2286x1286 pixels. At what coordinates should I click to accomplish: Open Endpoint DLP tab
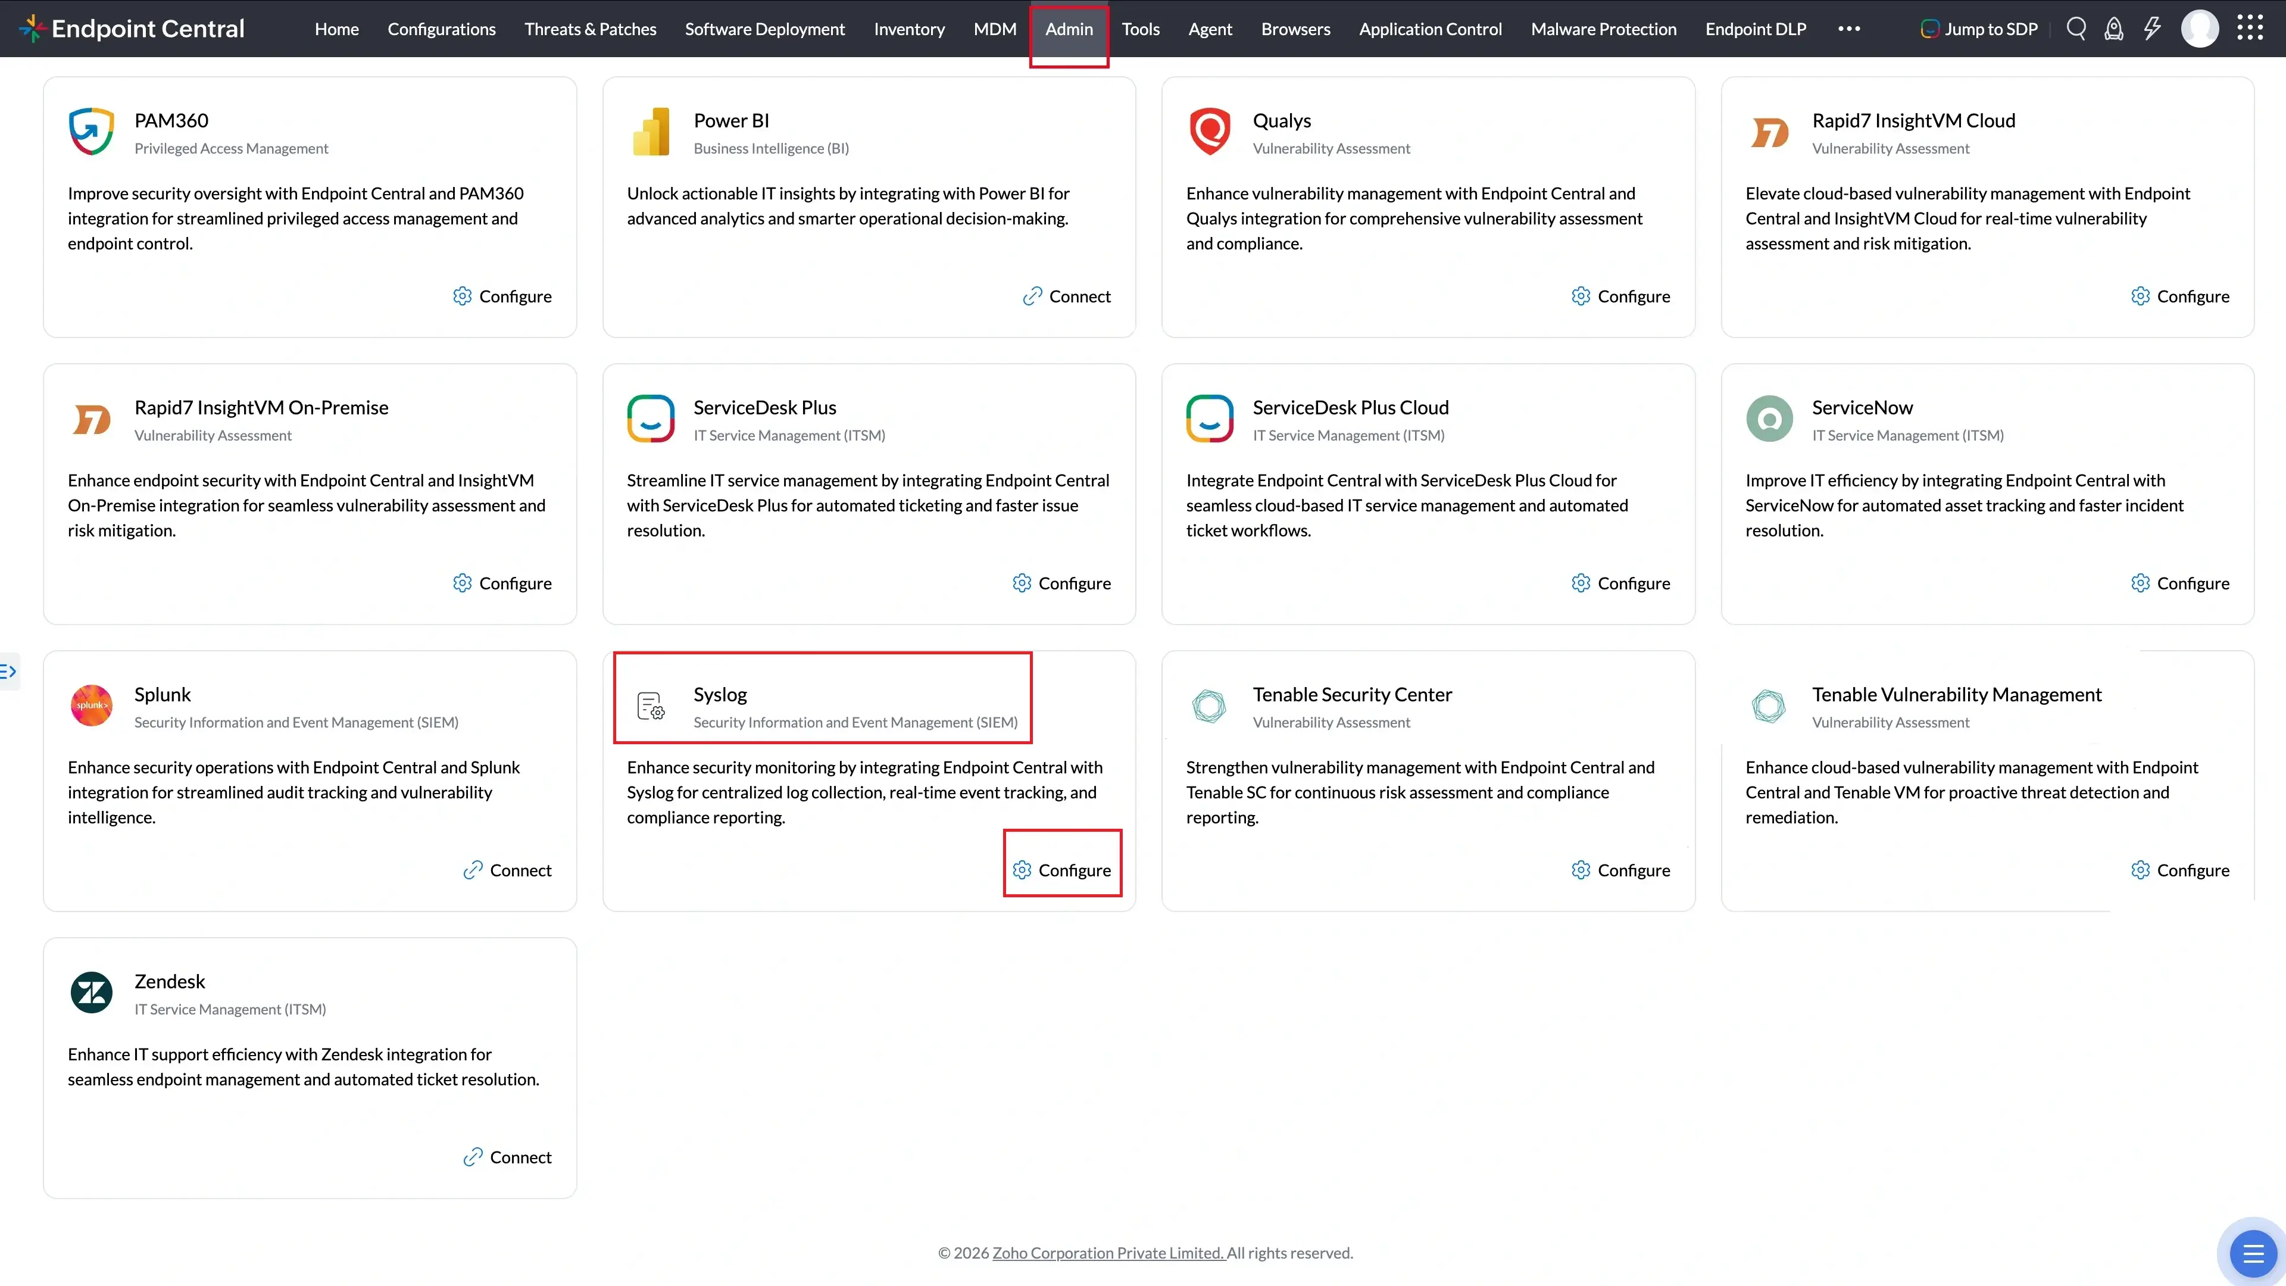(1756, 29)
